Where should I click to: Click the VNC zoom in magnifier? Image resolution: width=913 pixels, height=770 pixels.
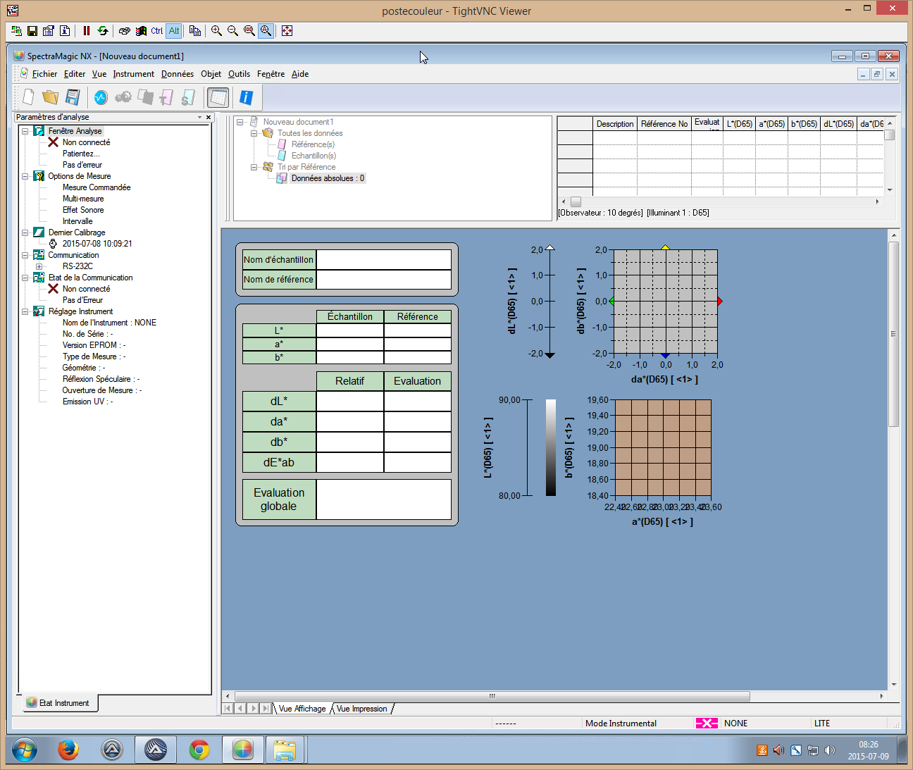[216, 31]
